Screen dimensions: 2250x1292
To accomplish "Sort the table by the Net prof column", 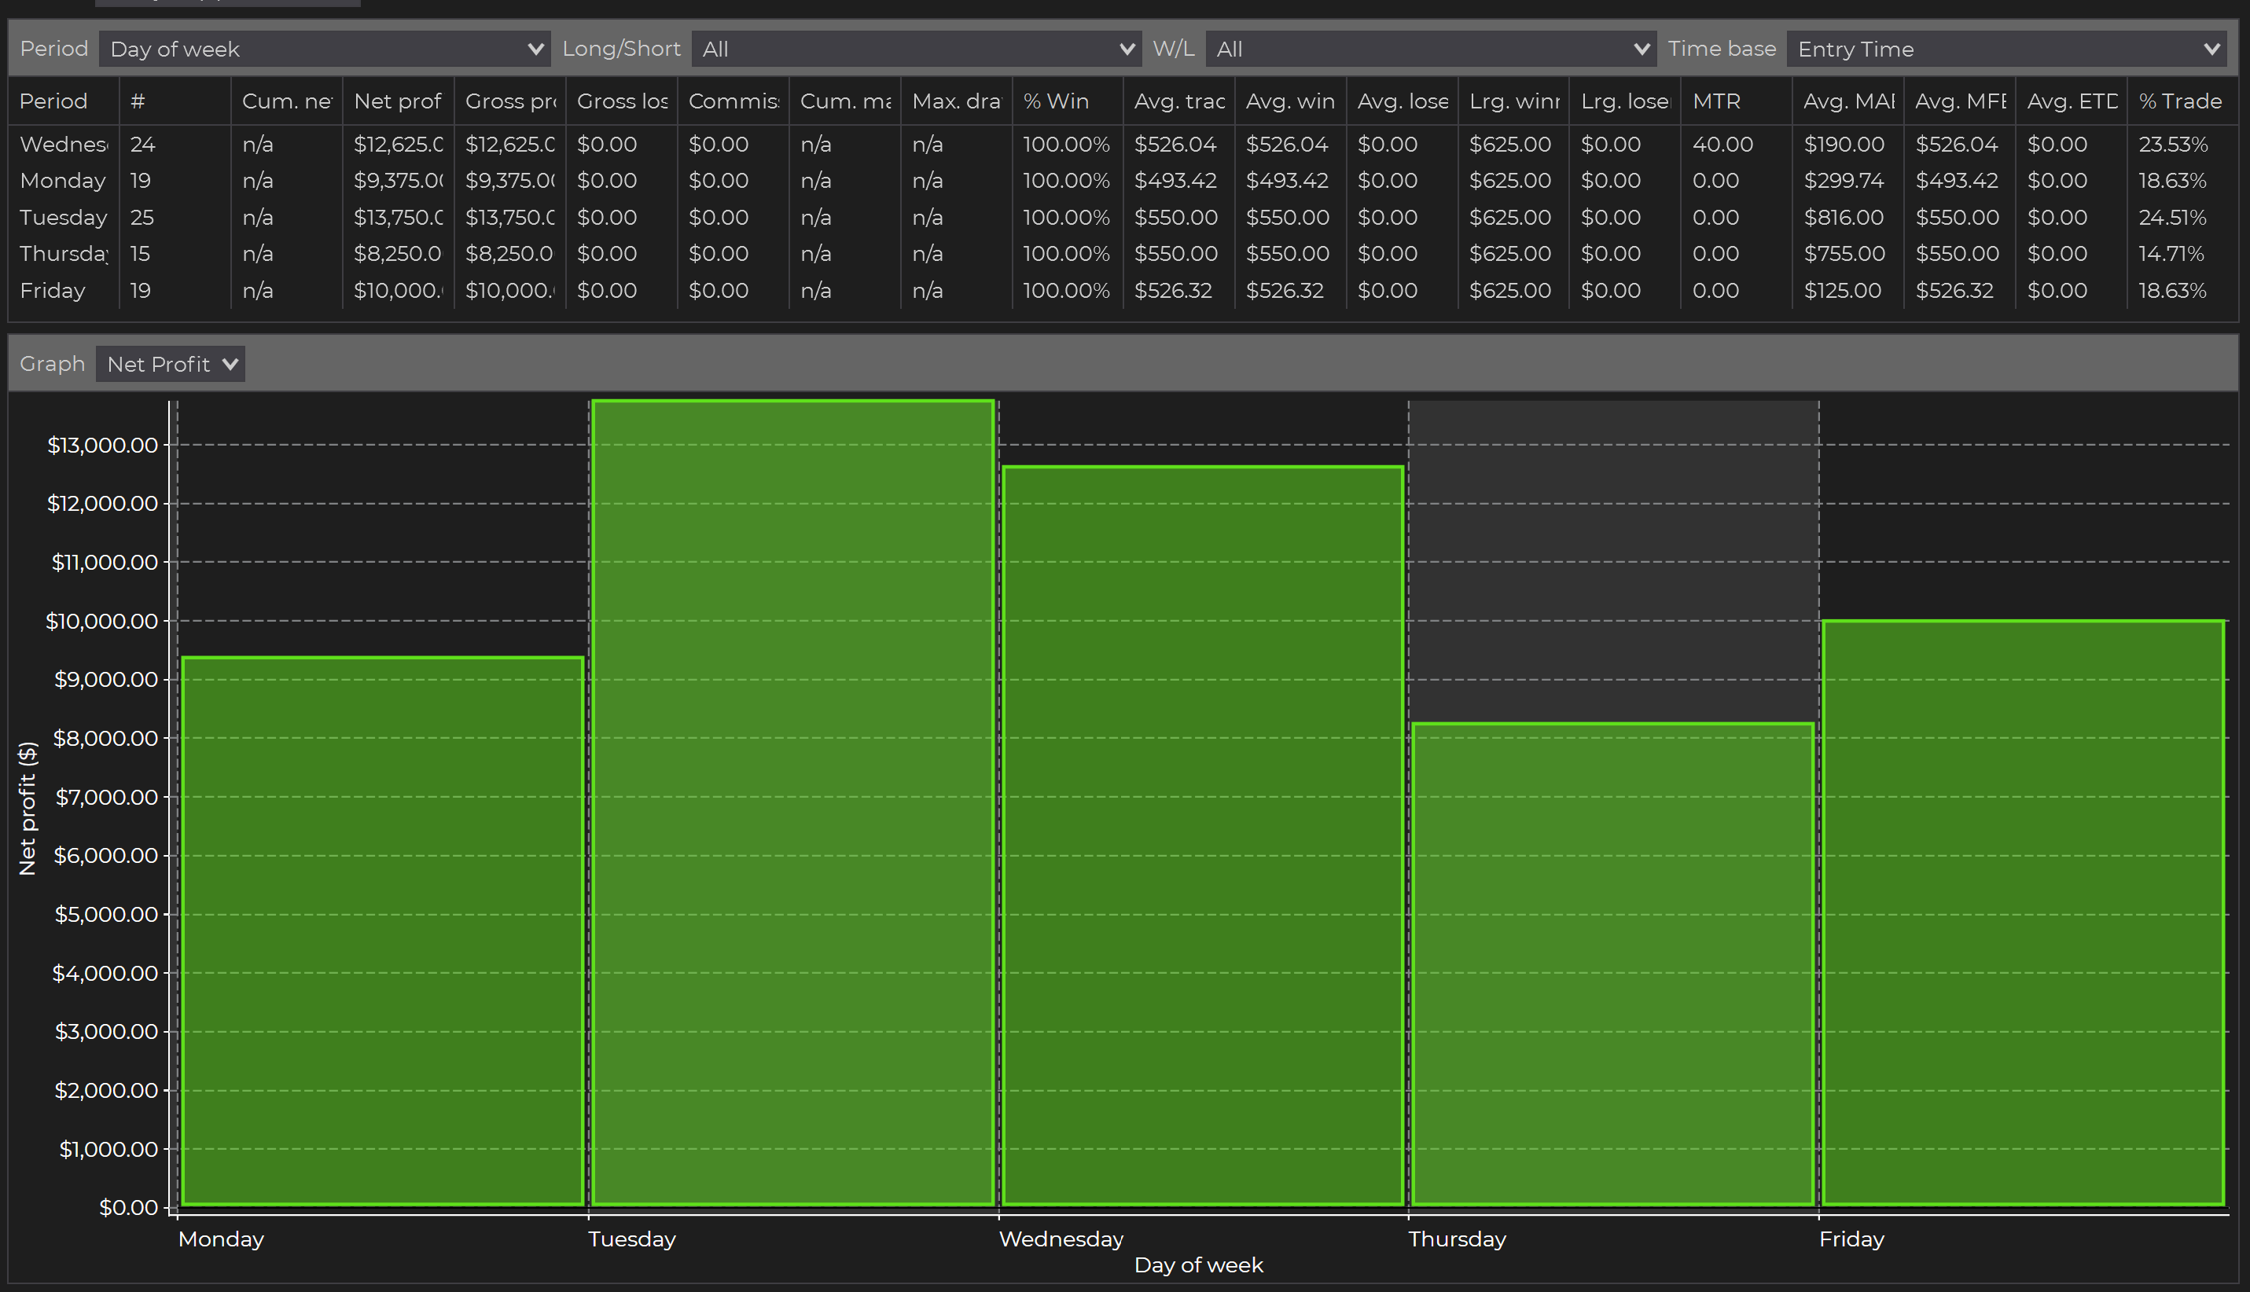I will point(396,101).
